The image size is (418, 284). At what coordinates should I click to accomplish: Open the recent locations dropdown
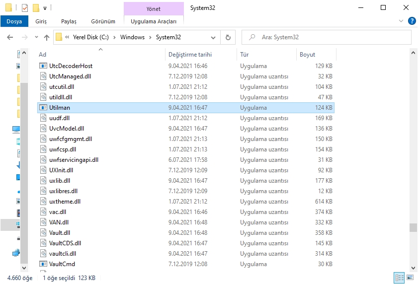36,37
